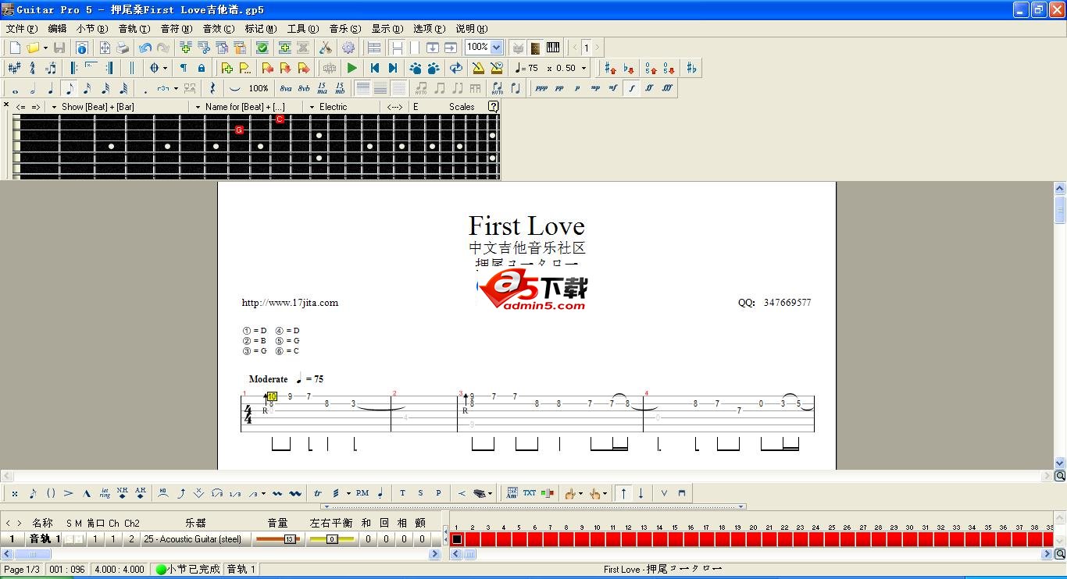Toggle solo S for track 1

click(x=69, y=539)
